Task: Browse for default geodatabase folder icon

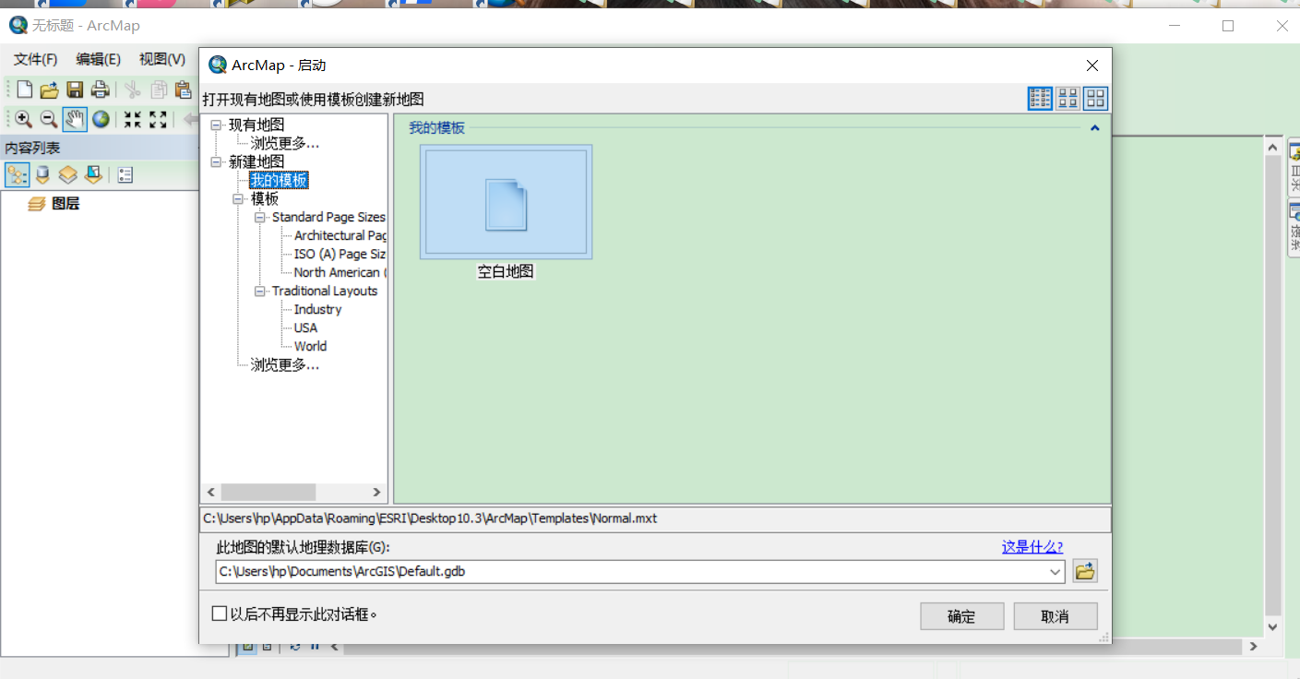Action: (x=1085, y=571)
